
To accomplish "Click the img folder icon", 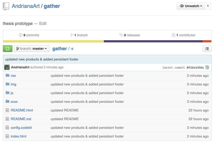I will pyautogui.click(x=7, y=84).
